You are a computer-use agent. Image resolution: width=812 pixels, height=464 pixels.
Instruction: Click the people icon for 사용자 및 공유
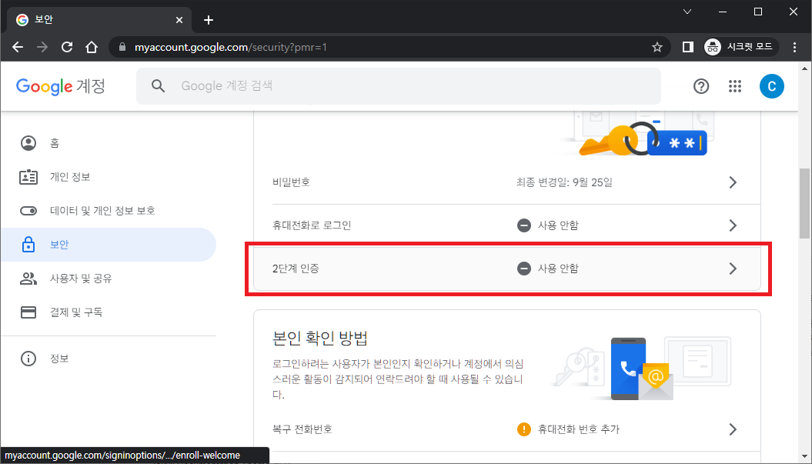point(28,279)
